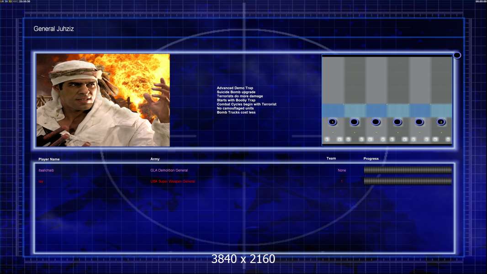Image resolution: width=487 pixels, height=274 pixels.
Task: Click the 'Team' column header
Action: (x=331, y=158)
